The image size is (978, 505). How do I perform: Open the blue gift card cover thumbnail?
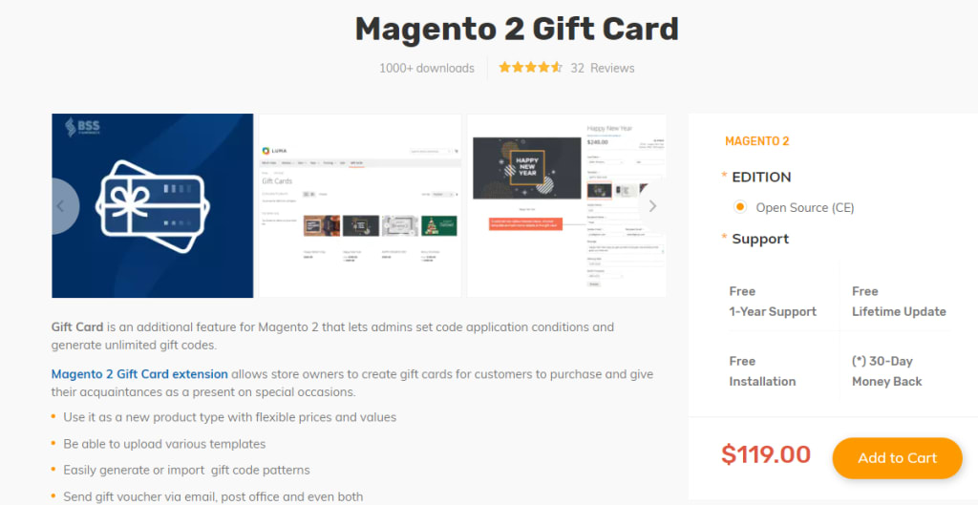153,206
